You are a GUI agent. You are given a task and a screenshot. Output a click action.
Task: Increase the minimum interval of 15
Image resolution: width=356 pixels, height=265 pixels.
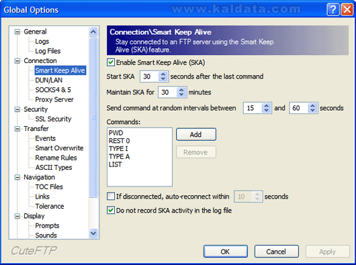(x=266, y=105)
